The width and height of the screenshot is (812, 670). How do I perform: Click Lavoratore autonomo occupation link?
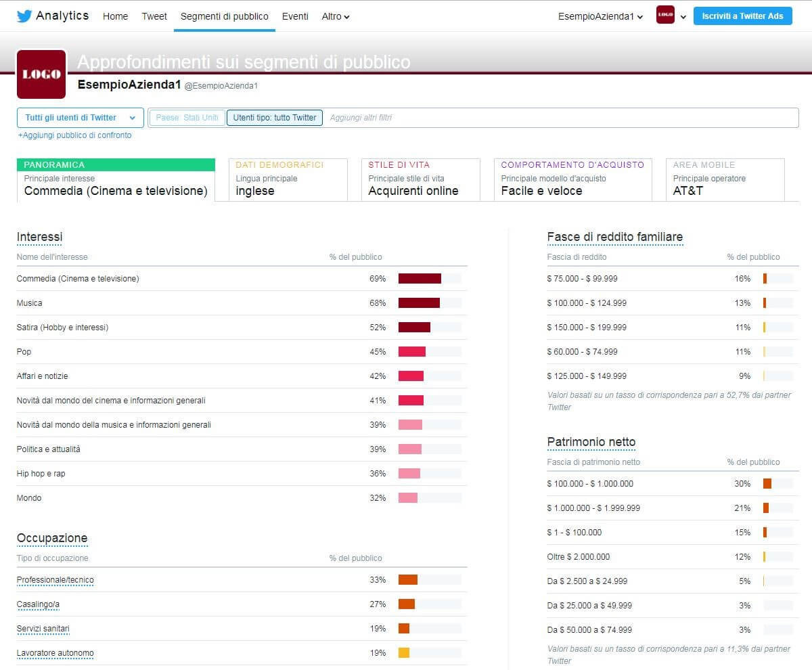click(x=55, y=653)
